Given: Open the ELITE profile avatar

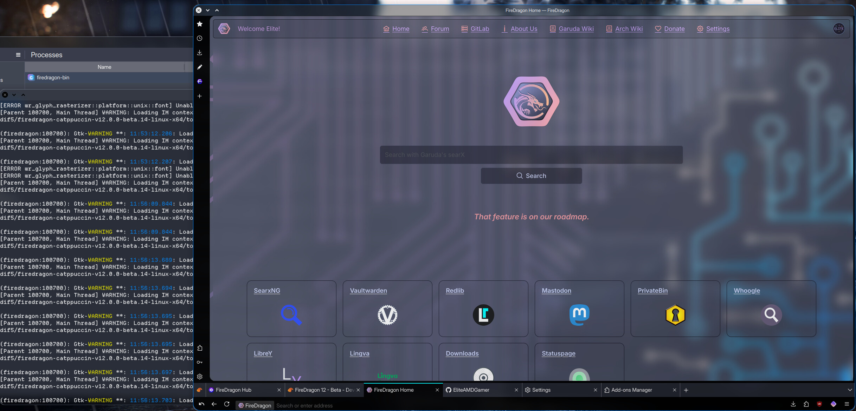Looking at the screenshot, I should pyautogui.click(x=839, y=29).
